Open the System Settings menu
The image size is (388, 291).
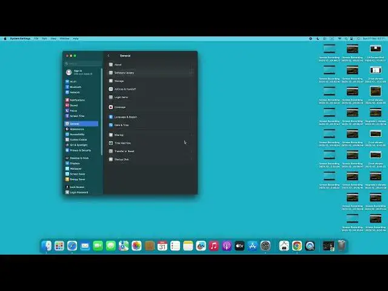click(20, 39)
